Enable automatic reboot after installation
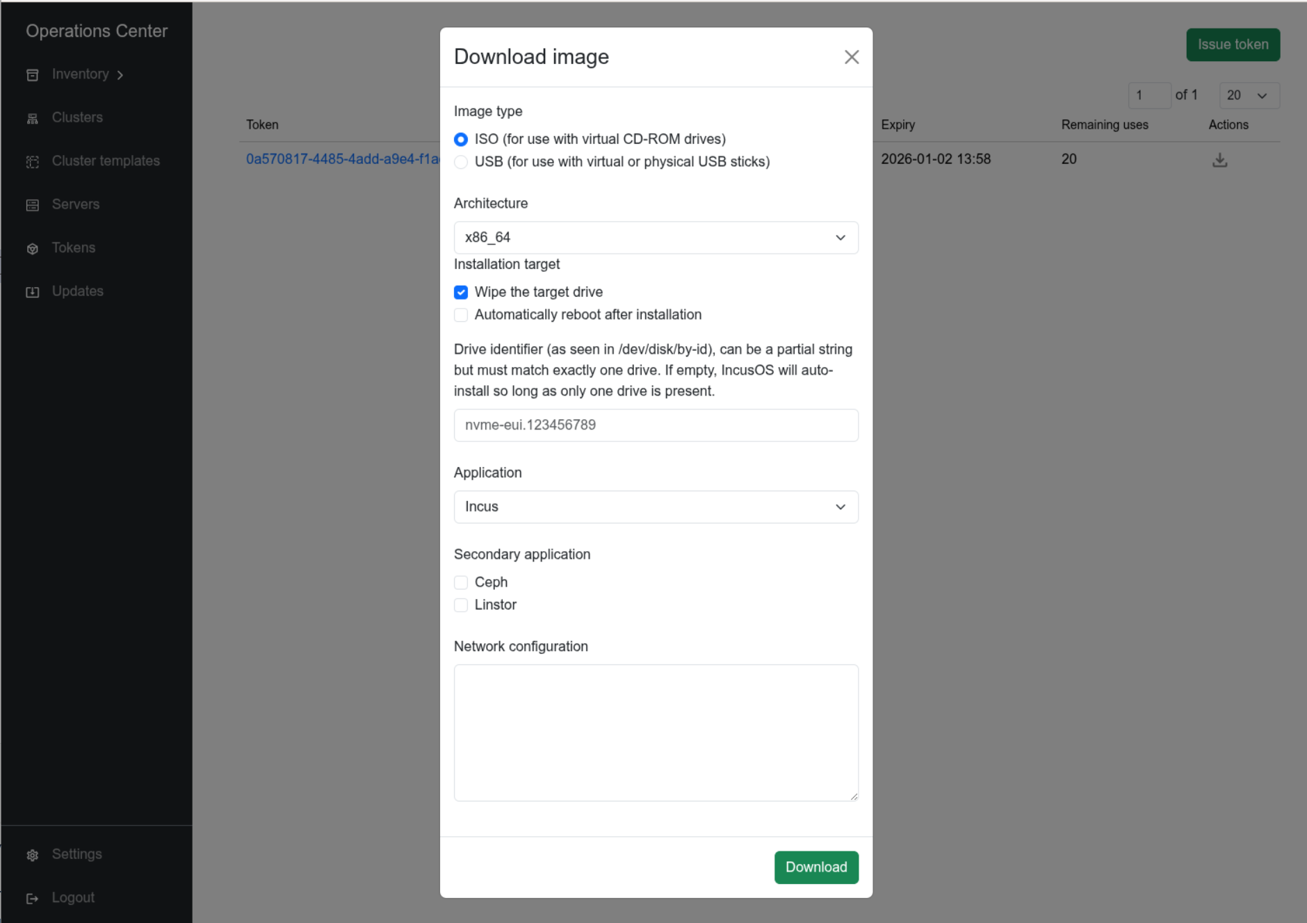 tap(461, 315)
